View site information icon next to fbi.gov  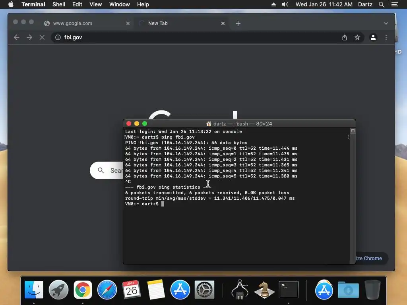click(58, 37)
